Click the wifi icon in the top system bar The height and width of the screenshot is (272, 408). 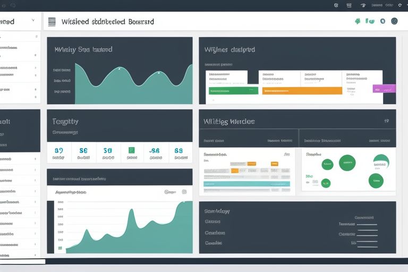(x=363, y=5)
